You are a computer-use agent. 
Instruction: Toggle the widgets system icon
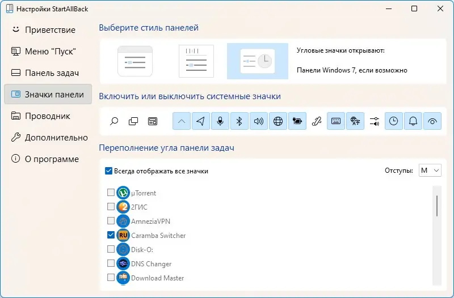pyautogui.click(x=153, y=121)
